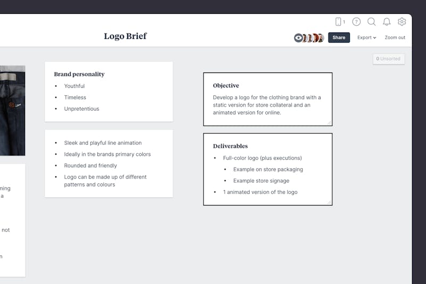Click the partially visible card at left edge
This screenshot has height=284, width=426.
(12, 220)
